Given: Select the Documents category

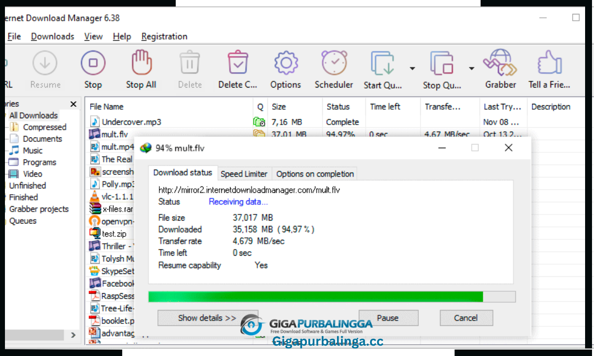Looking at the screenshot, I should pyautogui.click(x=43, y=139).
